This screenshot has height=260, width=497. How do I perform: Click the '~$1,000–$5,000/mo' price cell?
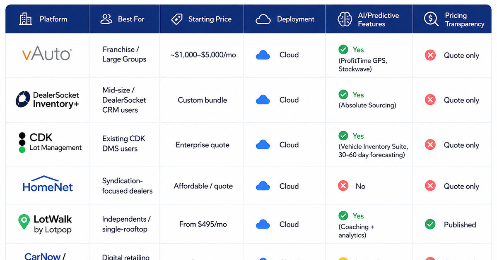tap(203, 54)
